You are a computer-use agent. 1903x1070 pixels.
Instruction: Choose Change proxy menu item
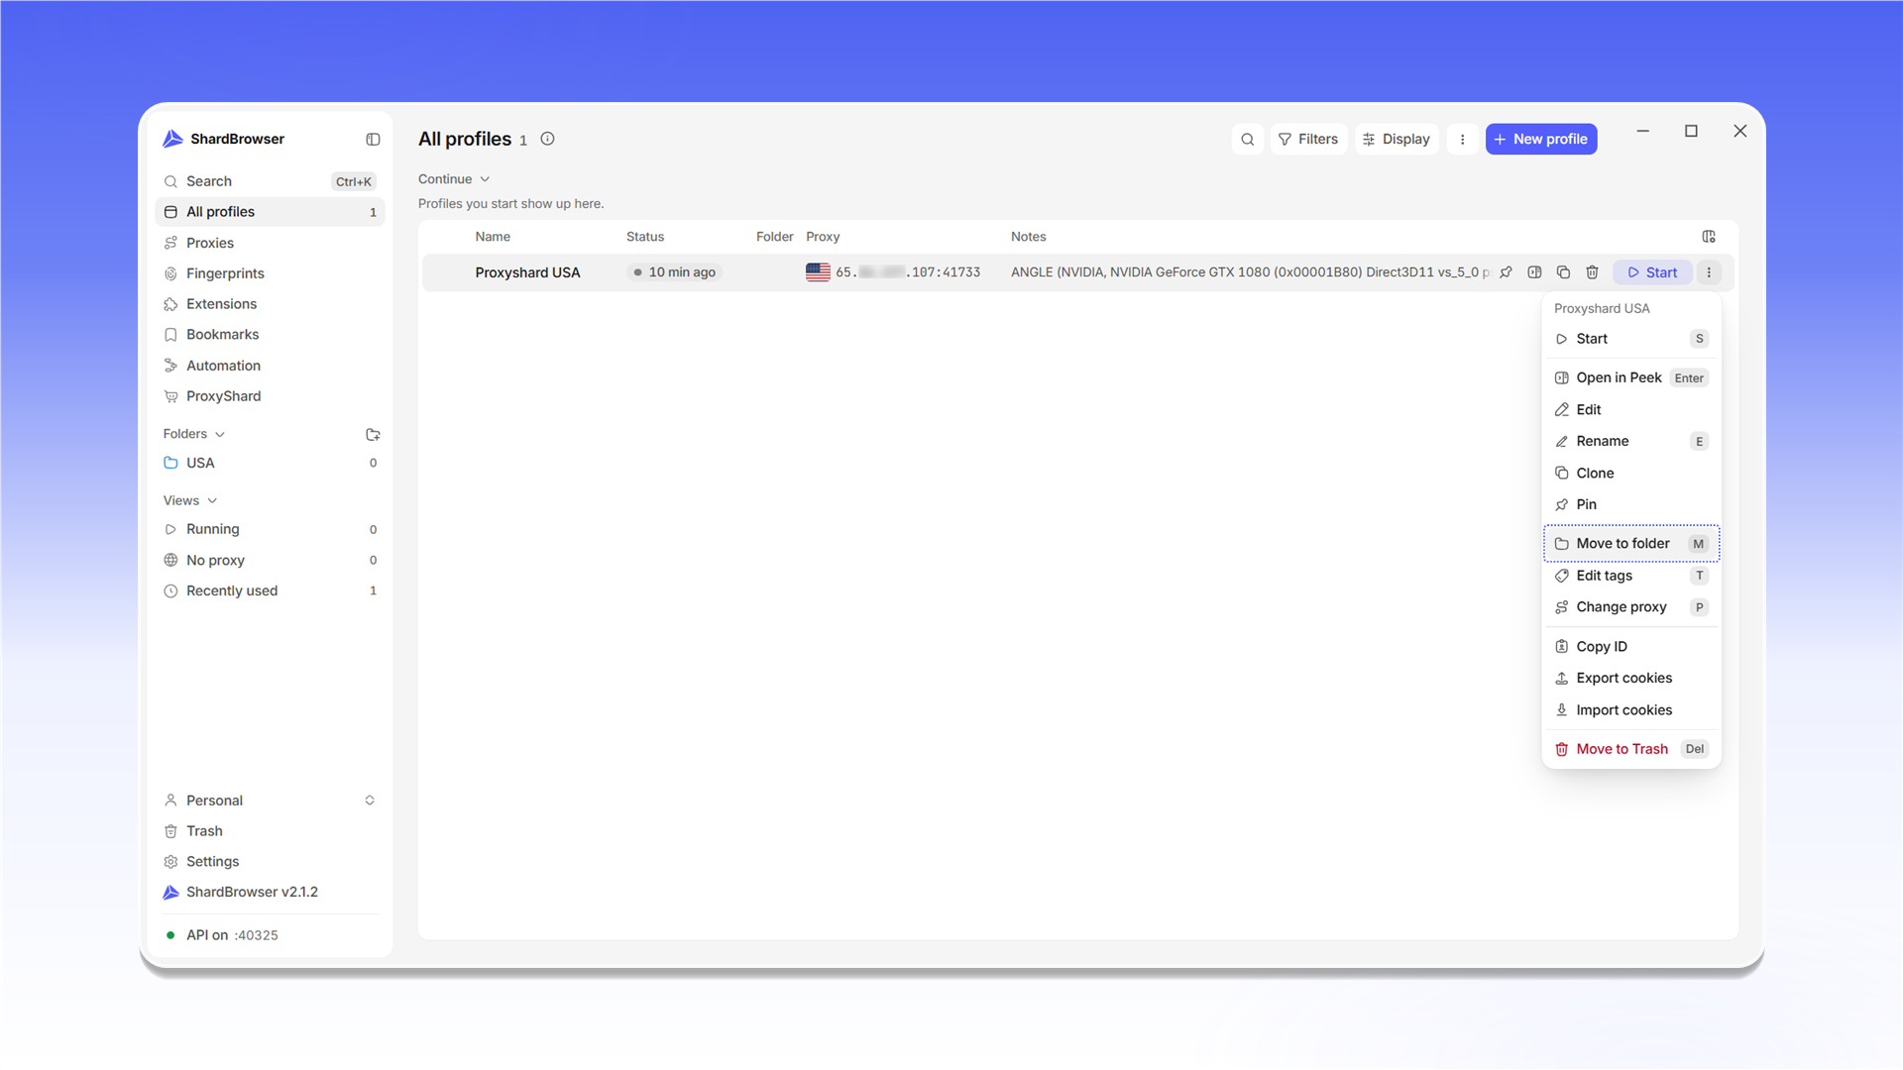[1631, 607]
